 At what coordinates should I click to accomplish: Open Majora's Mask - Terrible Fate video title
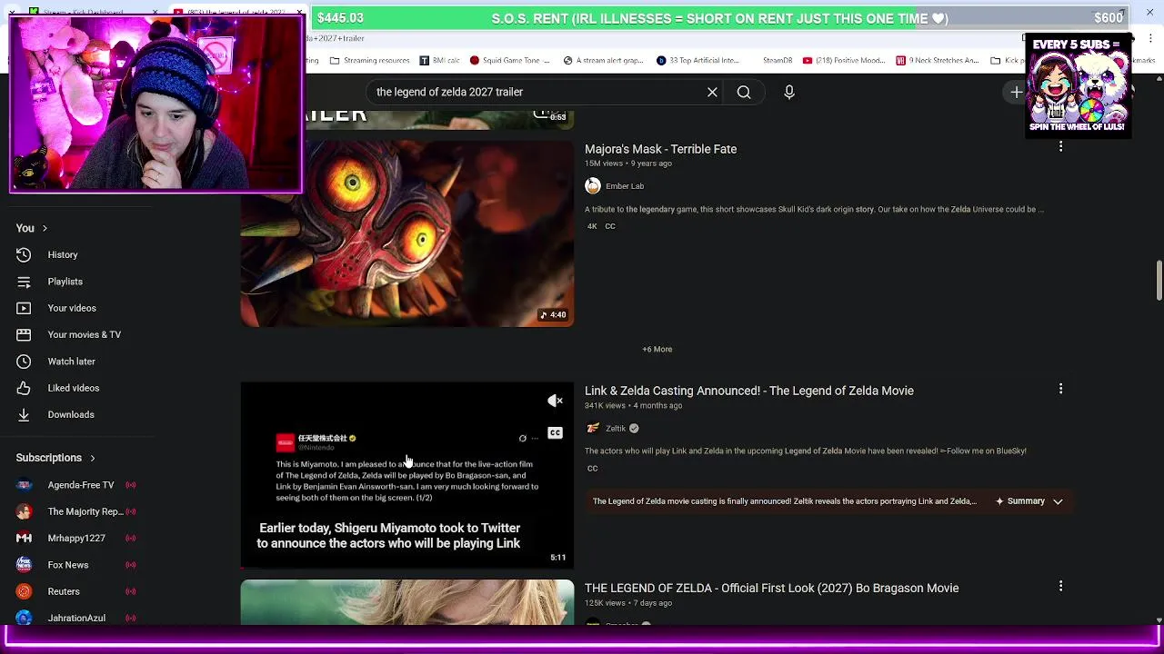pyautogui.click(x=660, y=149)
